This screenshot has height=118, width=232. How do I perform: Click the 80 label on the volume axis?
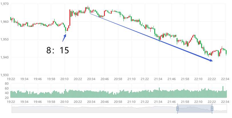(x=7, y=84)
